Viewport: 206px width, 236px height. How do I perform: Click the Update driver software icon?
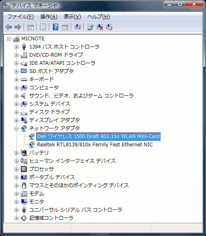point(90,27)
